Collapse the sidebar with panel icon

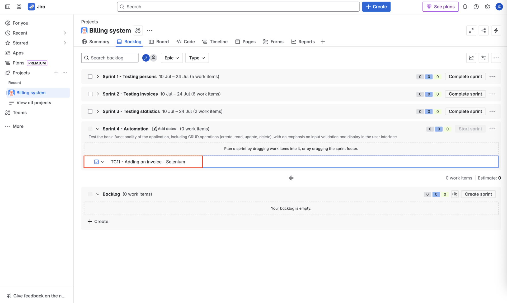pyautogui.click(x=8, y=7)
